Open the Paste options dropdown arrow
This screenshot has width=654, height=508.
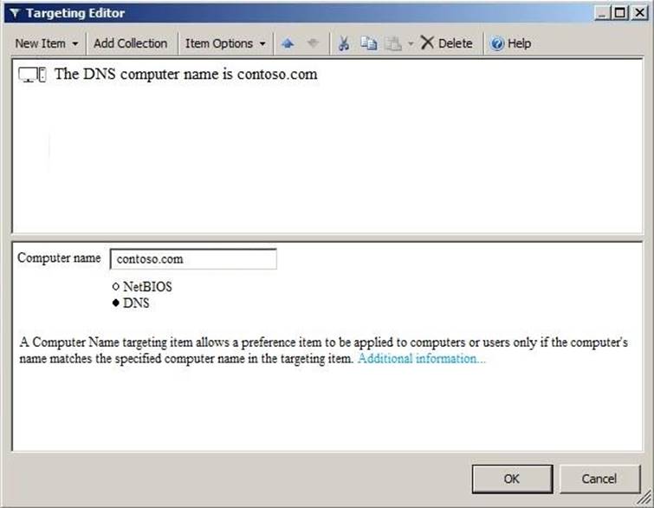pos(411,43)
